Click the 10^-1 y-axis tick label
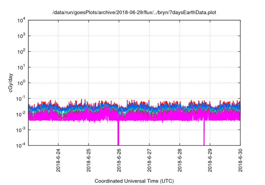265x185 pixels. [x=21, y=99]
